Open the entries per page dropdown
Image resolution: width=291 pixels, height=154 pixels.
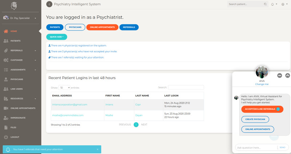[65, 88]
